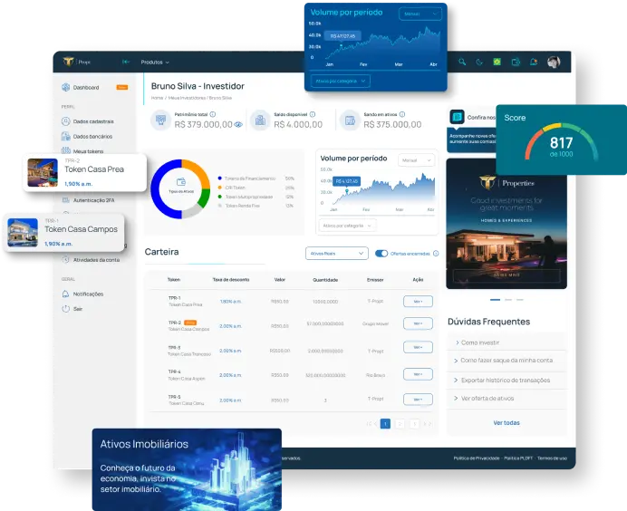The image size is (627, 511).
Task: Click the collapse sidebar icon in header
Action: (126, 62)
